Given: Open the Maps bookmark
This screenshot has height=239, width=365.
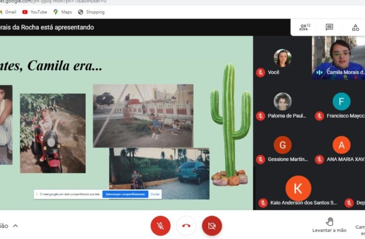Looking at the screenshot, I should tap(62, 12).
